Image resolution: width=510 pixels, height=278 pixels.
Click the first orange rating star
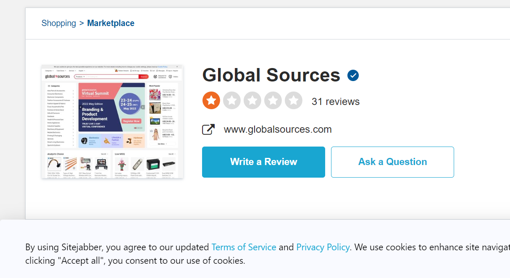(x=211, y=100)
